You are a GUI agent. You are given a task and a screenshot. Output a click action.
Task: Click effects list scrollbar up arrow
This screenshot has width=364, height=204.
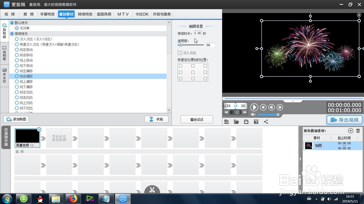pyautogui.click(x=169, y=23)
